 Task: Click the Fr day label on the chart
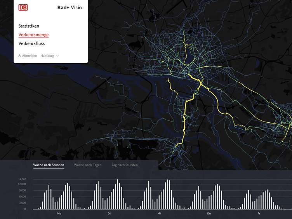(259, 214)
